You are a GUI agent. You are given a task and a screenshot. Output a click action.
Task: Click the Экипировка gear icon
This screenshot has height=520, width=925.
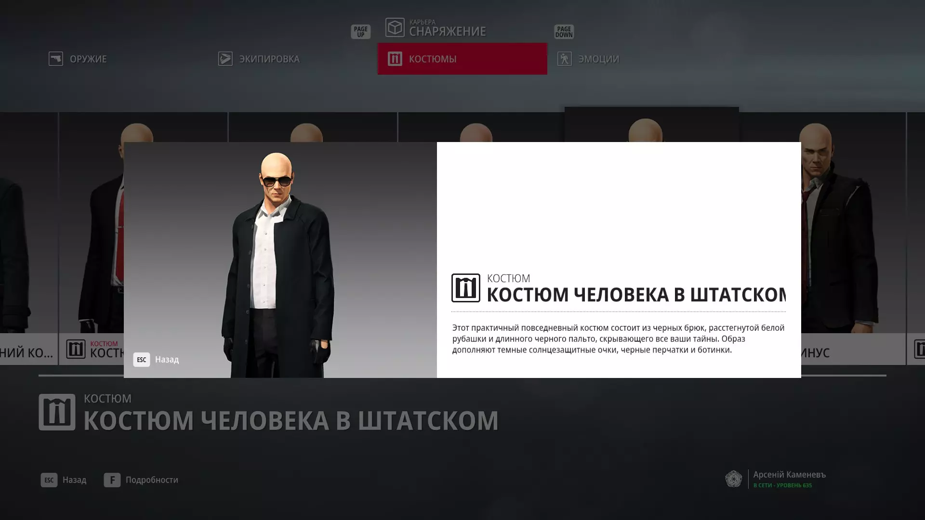(x=225, y=59)
